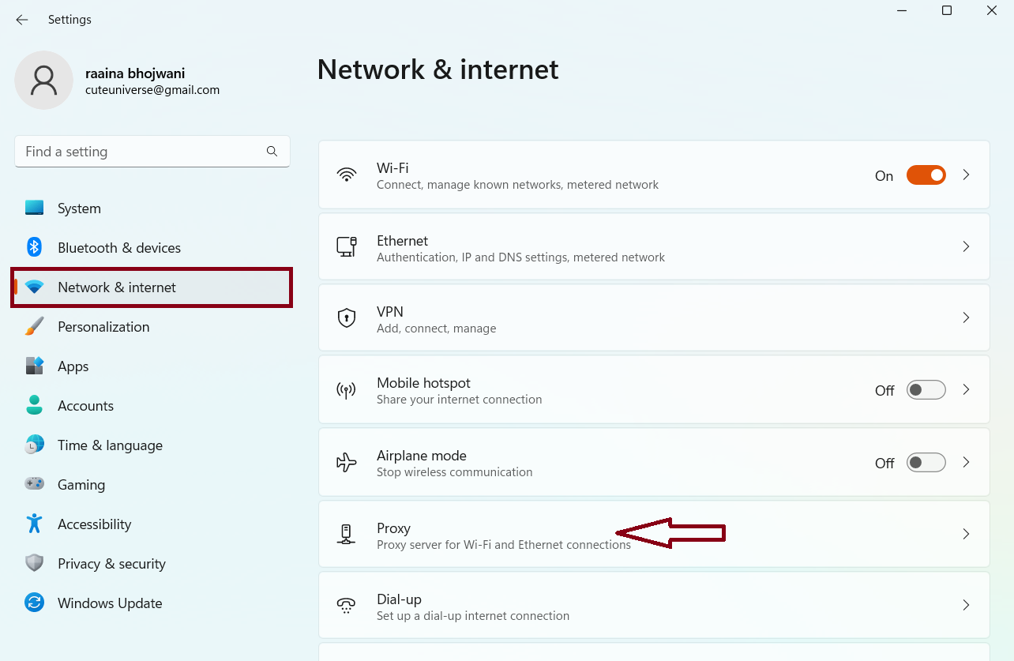Click the Find a setting field
Screen dimensions: 1014x661
(x=142, y=152)
